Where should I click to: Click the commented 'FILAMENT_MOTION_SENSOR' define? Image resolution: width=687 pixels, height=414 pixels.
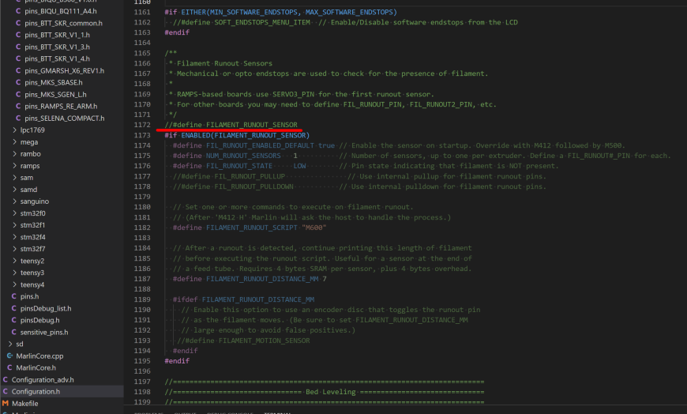(265, 341)
